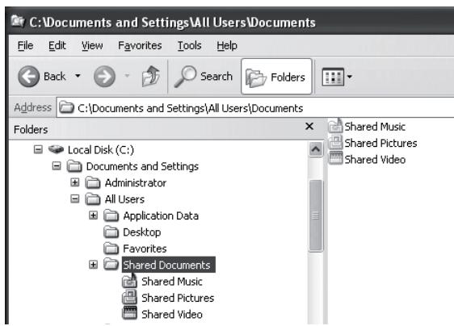Click the Back arrow icon

28,77
